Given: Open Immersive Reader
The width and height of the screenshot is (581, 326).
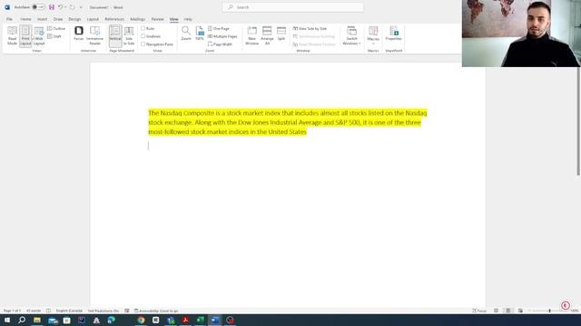Looking at the screenshot, I should [x=94, y=35].
